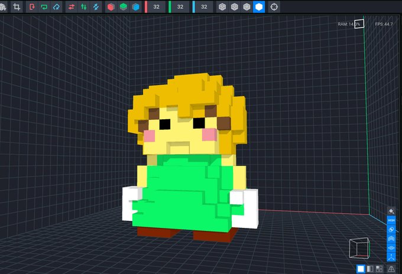Click the red cube icon
Screen dimensions: 402x274
pos(111,7)
